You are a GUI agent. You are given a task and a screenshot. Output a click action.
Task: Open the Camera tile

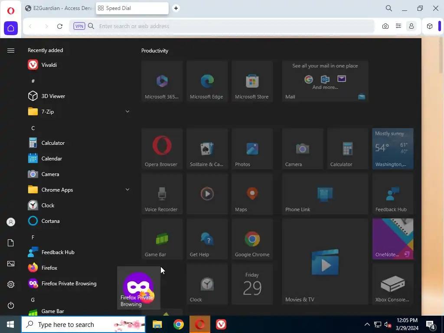click(x=302, y=149)
